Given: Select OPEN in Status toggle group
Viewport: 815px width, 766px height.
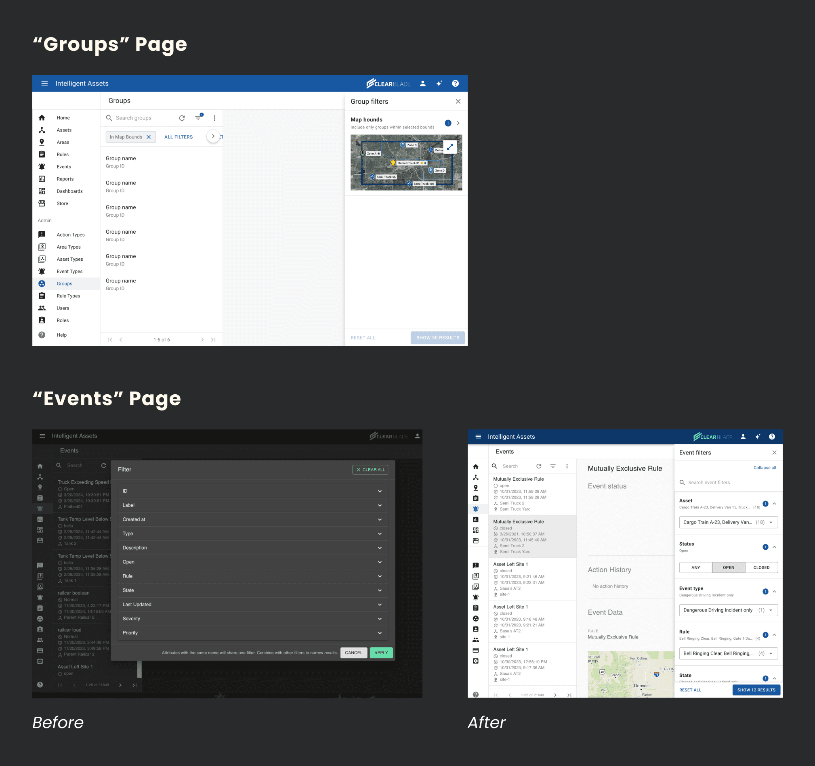Looking at the screenshot, I should pos(728,567).
